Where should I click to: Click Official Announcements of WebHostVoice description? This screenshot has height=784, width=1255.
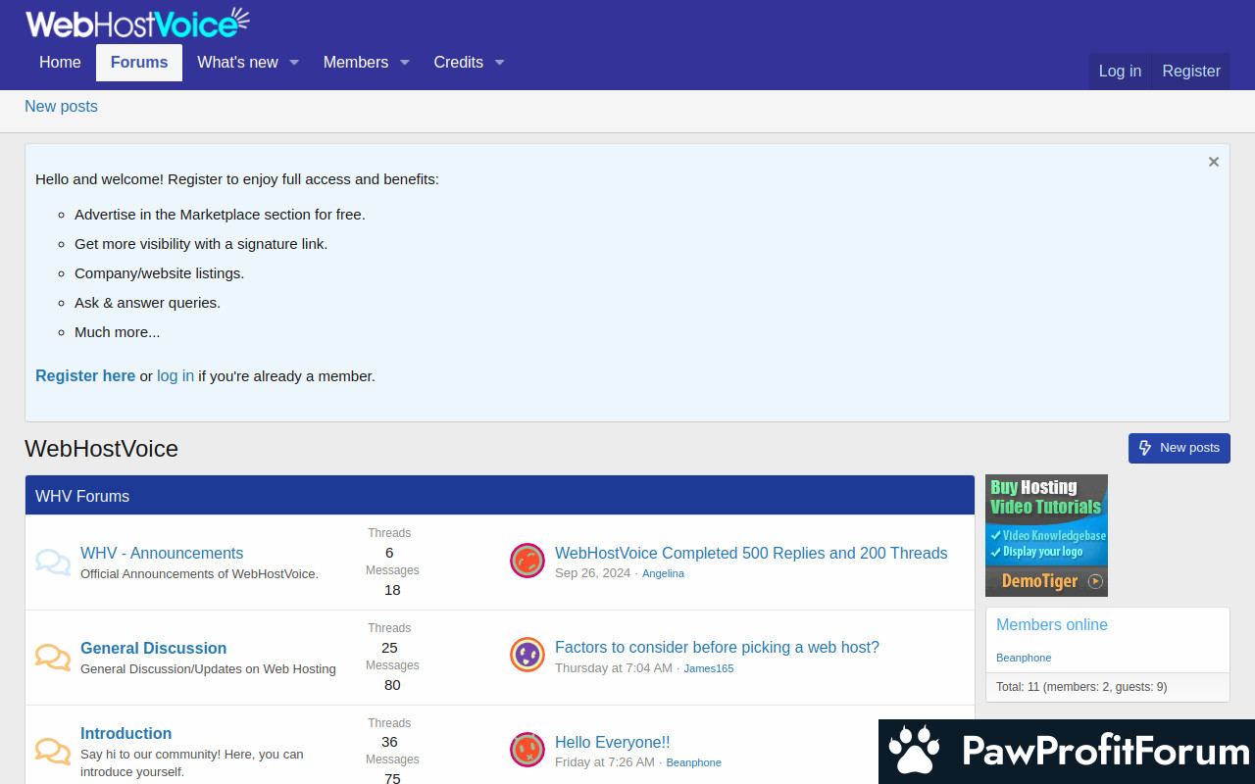[x=199, y=574]
